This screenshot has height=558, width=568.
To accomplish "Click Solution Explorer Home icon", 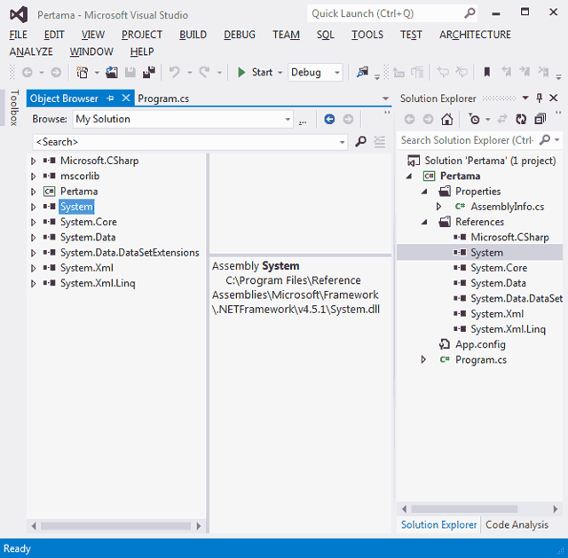I will tap(446, 119).
